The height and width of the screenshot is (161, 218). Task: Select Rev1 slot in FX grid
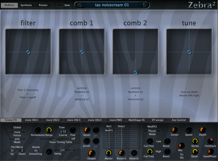click(109, 126)
